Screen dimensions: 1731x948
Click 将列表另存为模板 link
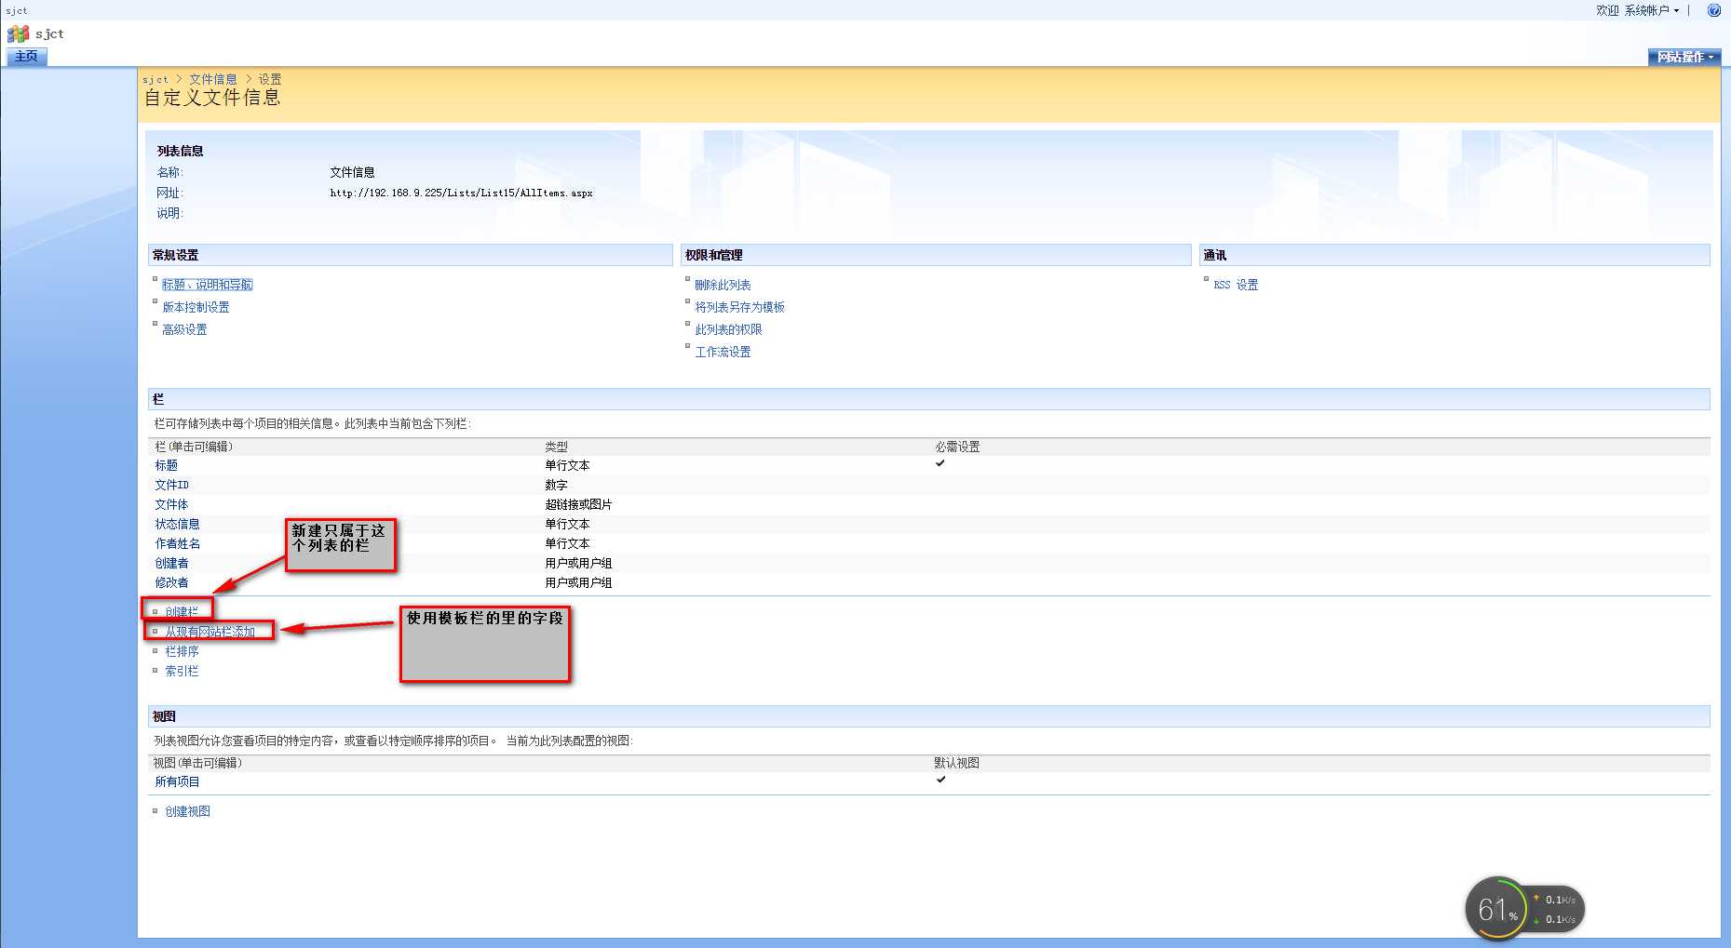(x=739, y=307)
